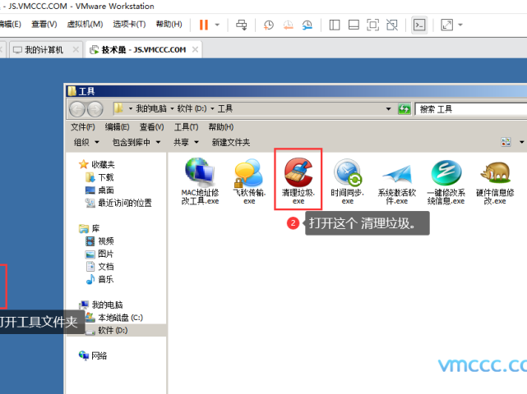Image resolution: width=527 pixels, height=394 pixels.
Task: Select 时间同步.exe file icon
Action: (x=348, y=181)
